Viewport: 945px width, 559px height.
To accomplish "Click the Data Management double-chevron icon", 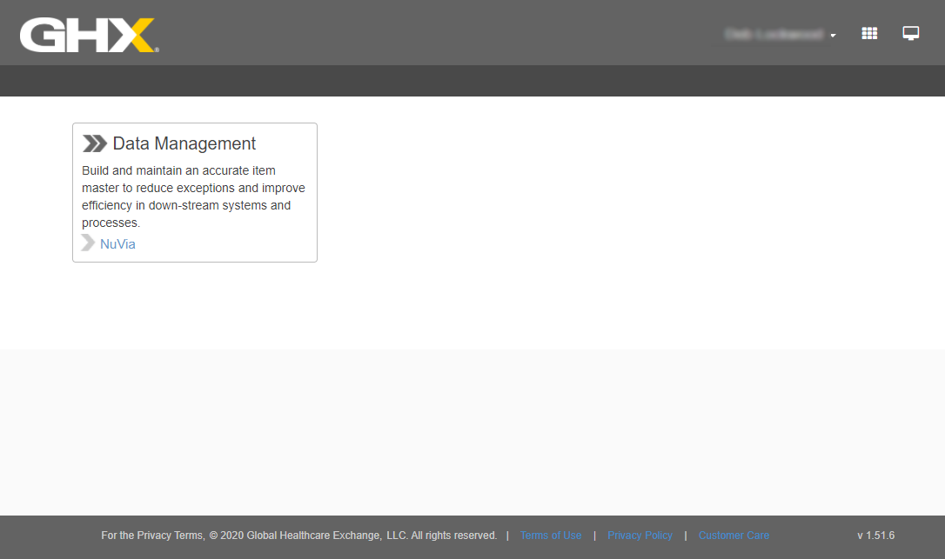I will (95, 143).
